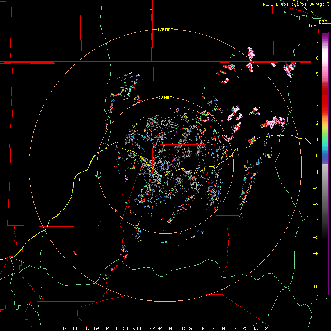Click the Differential Reflectivity caption at bottom
This screenshot has width=331, height=331.
165,328
